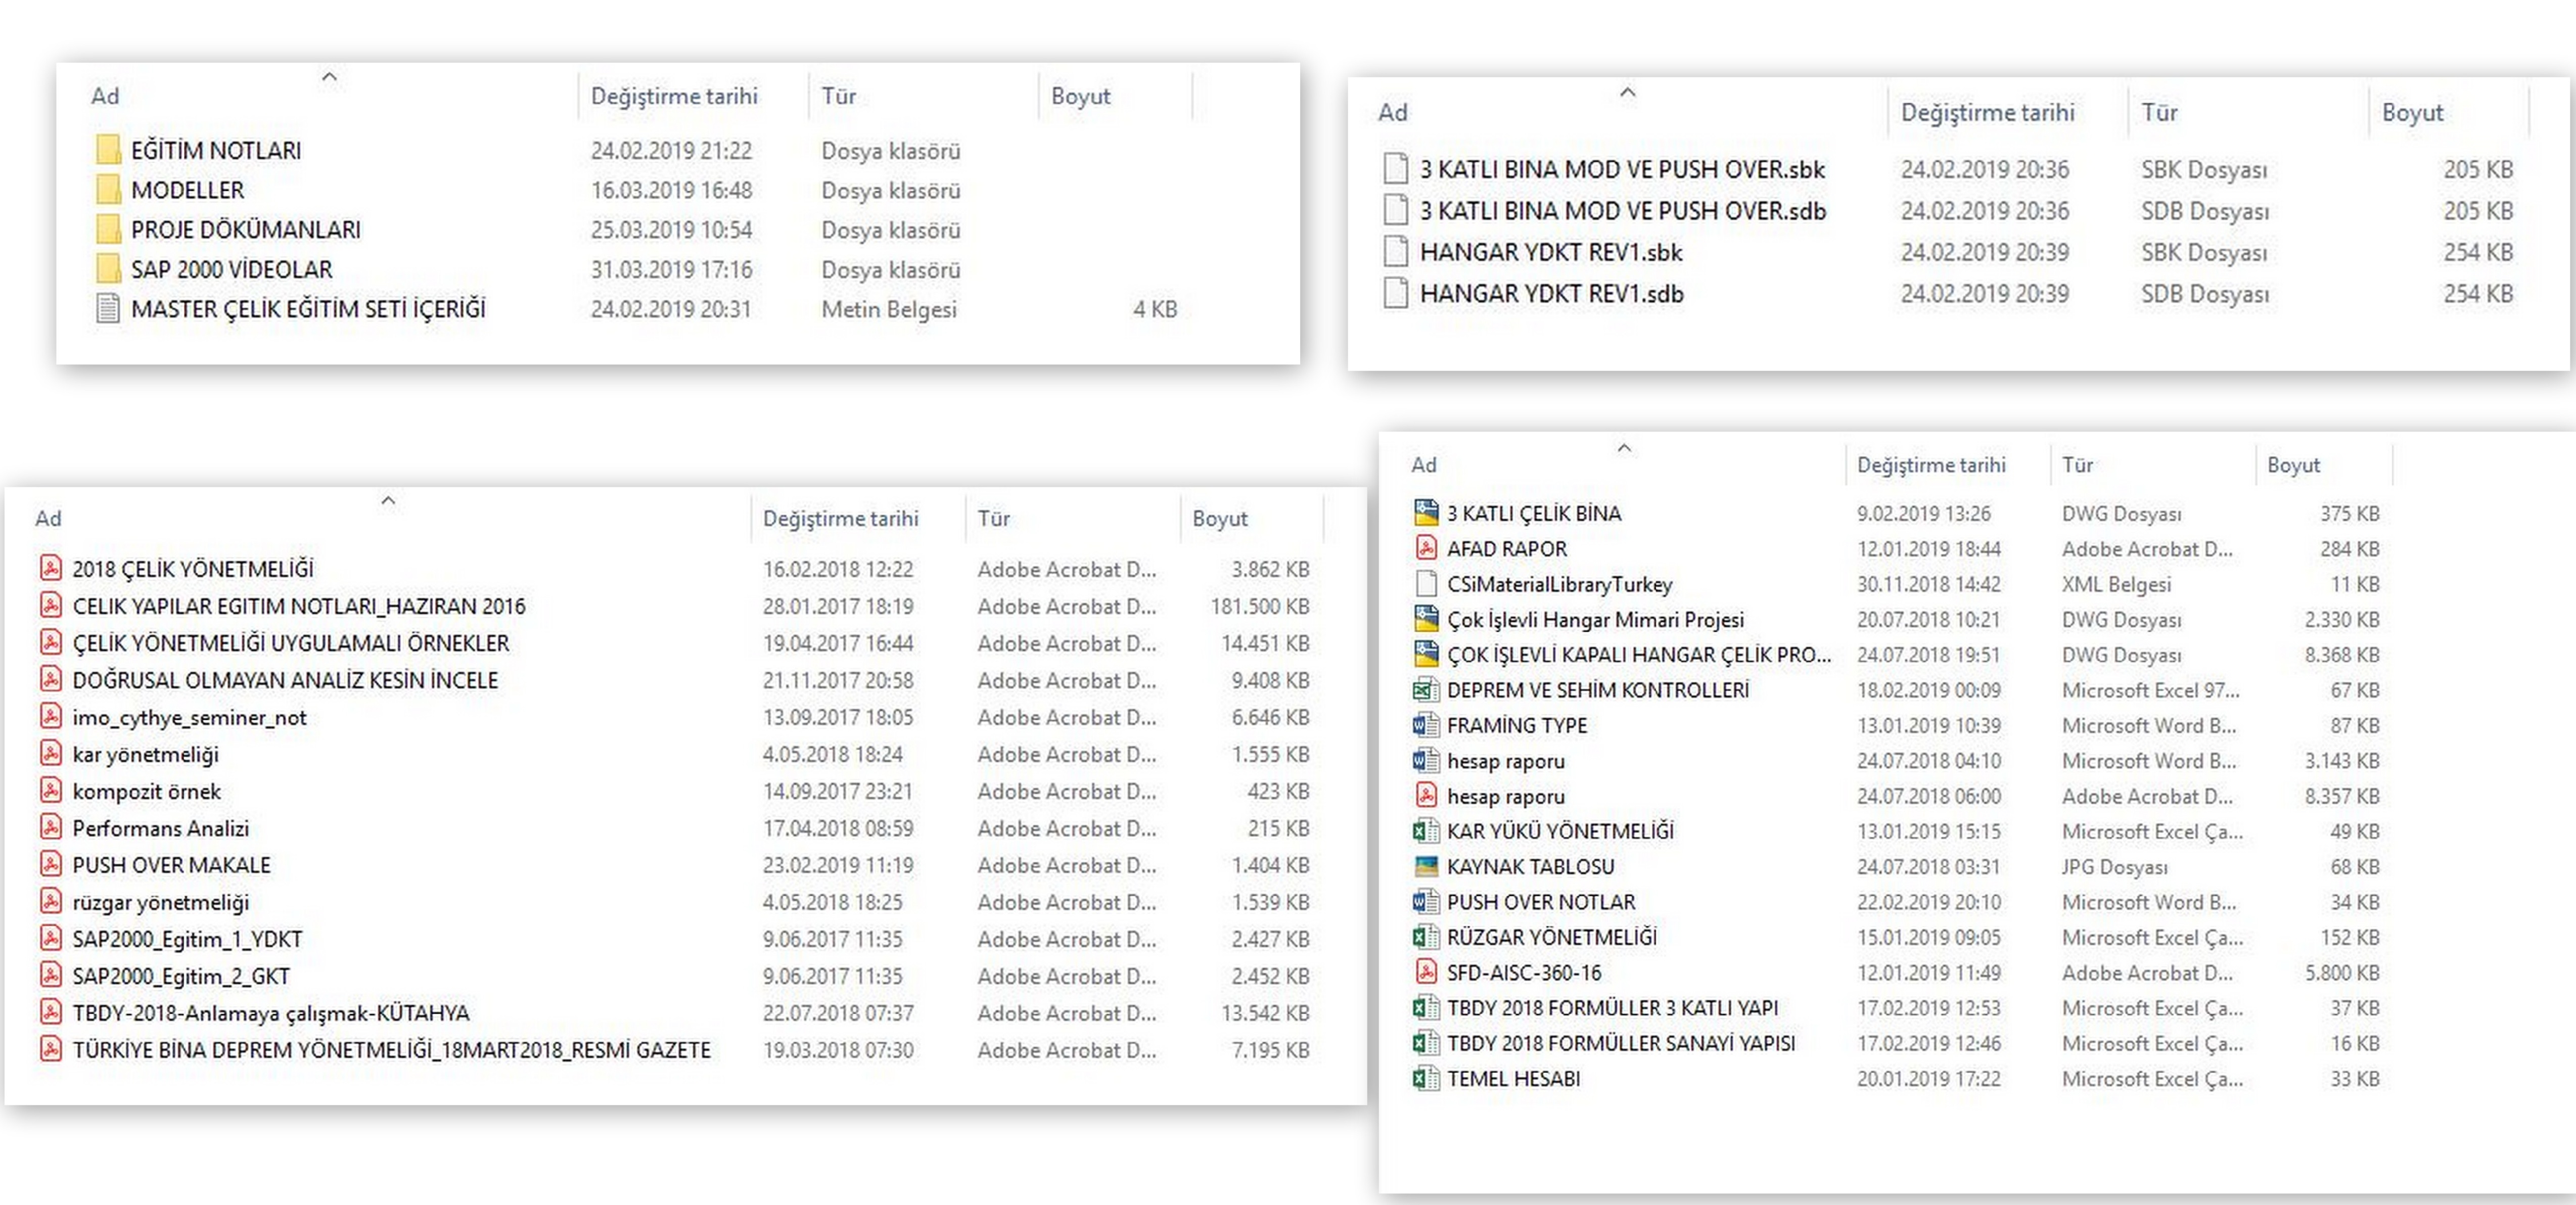The width and height of the screenshot is (2576, 1205).
Task: Click the PDF icon of TBDY-2018-Anlamaya çalışmak-KÜTAHYA
Action: tap(50, 1012)
